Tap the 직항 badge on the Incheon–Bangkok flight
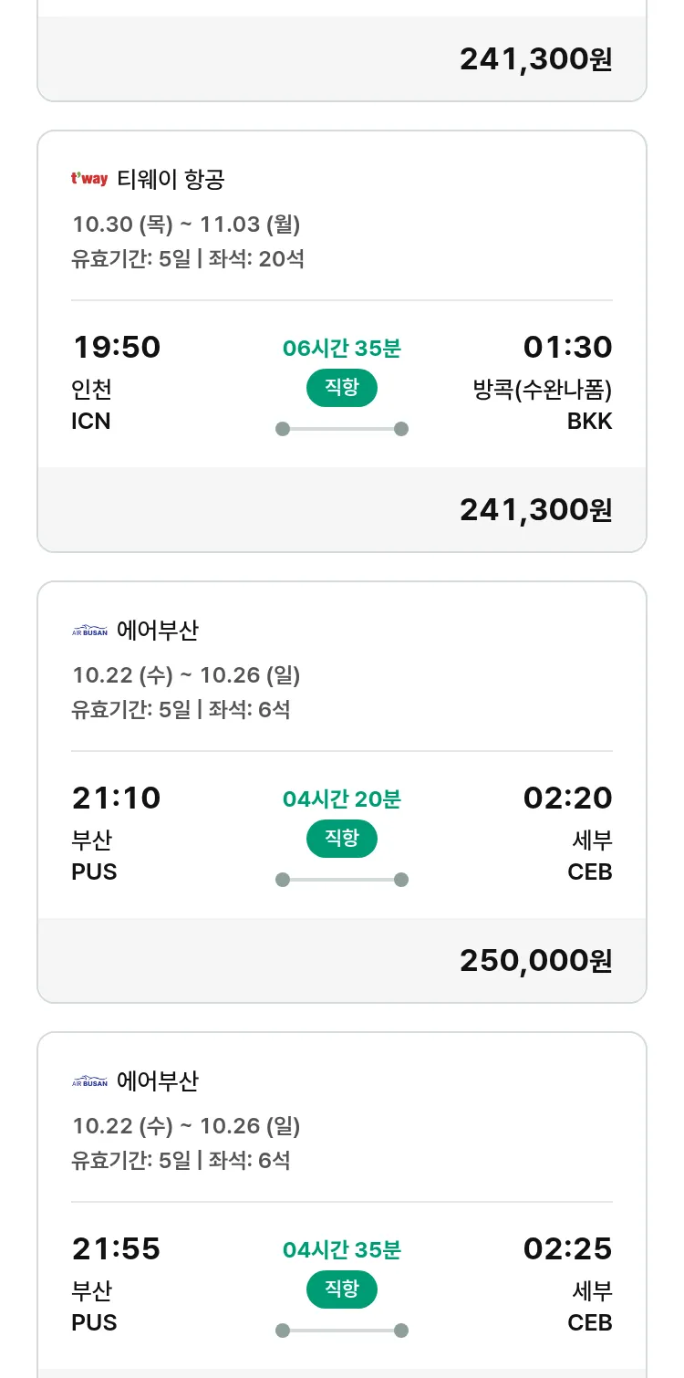This screenshot has height=1378, width=684. [x=342, y=388]
